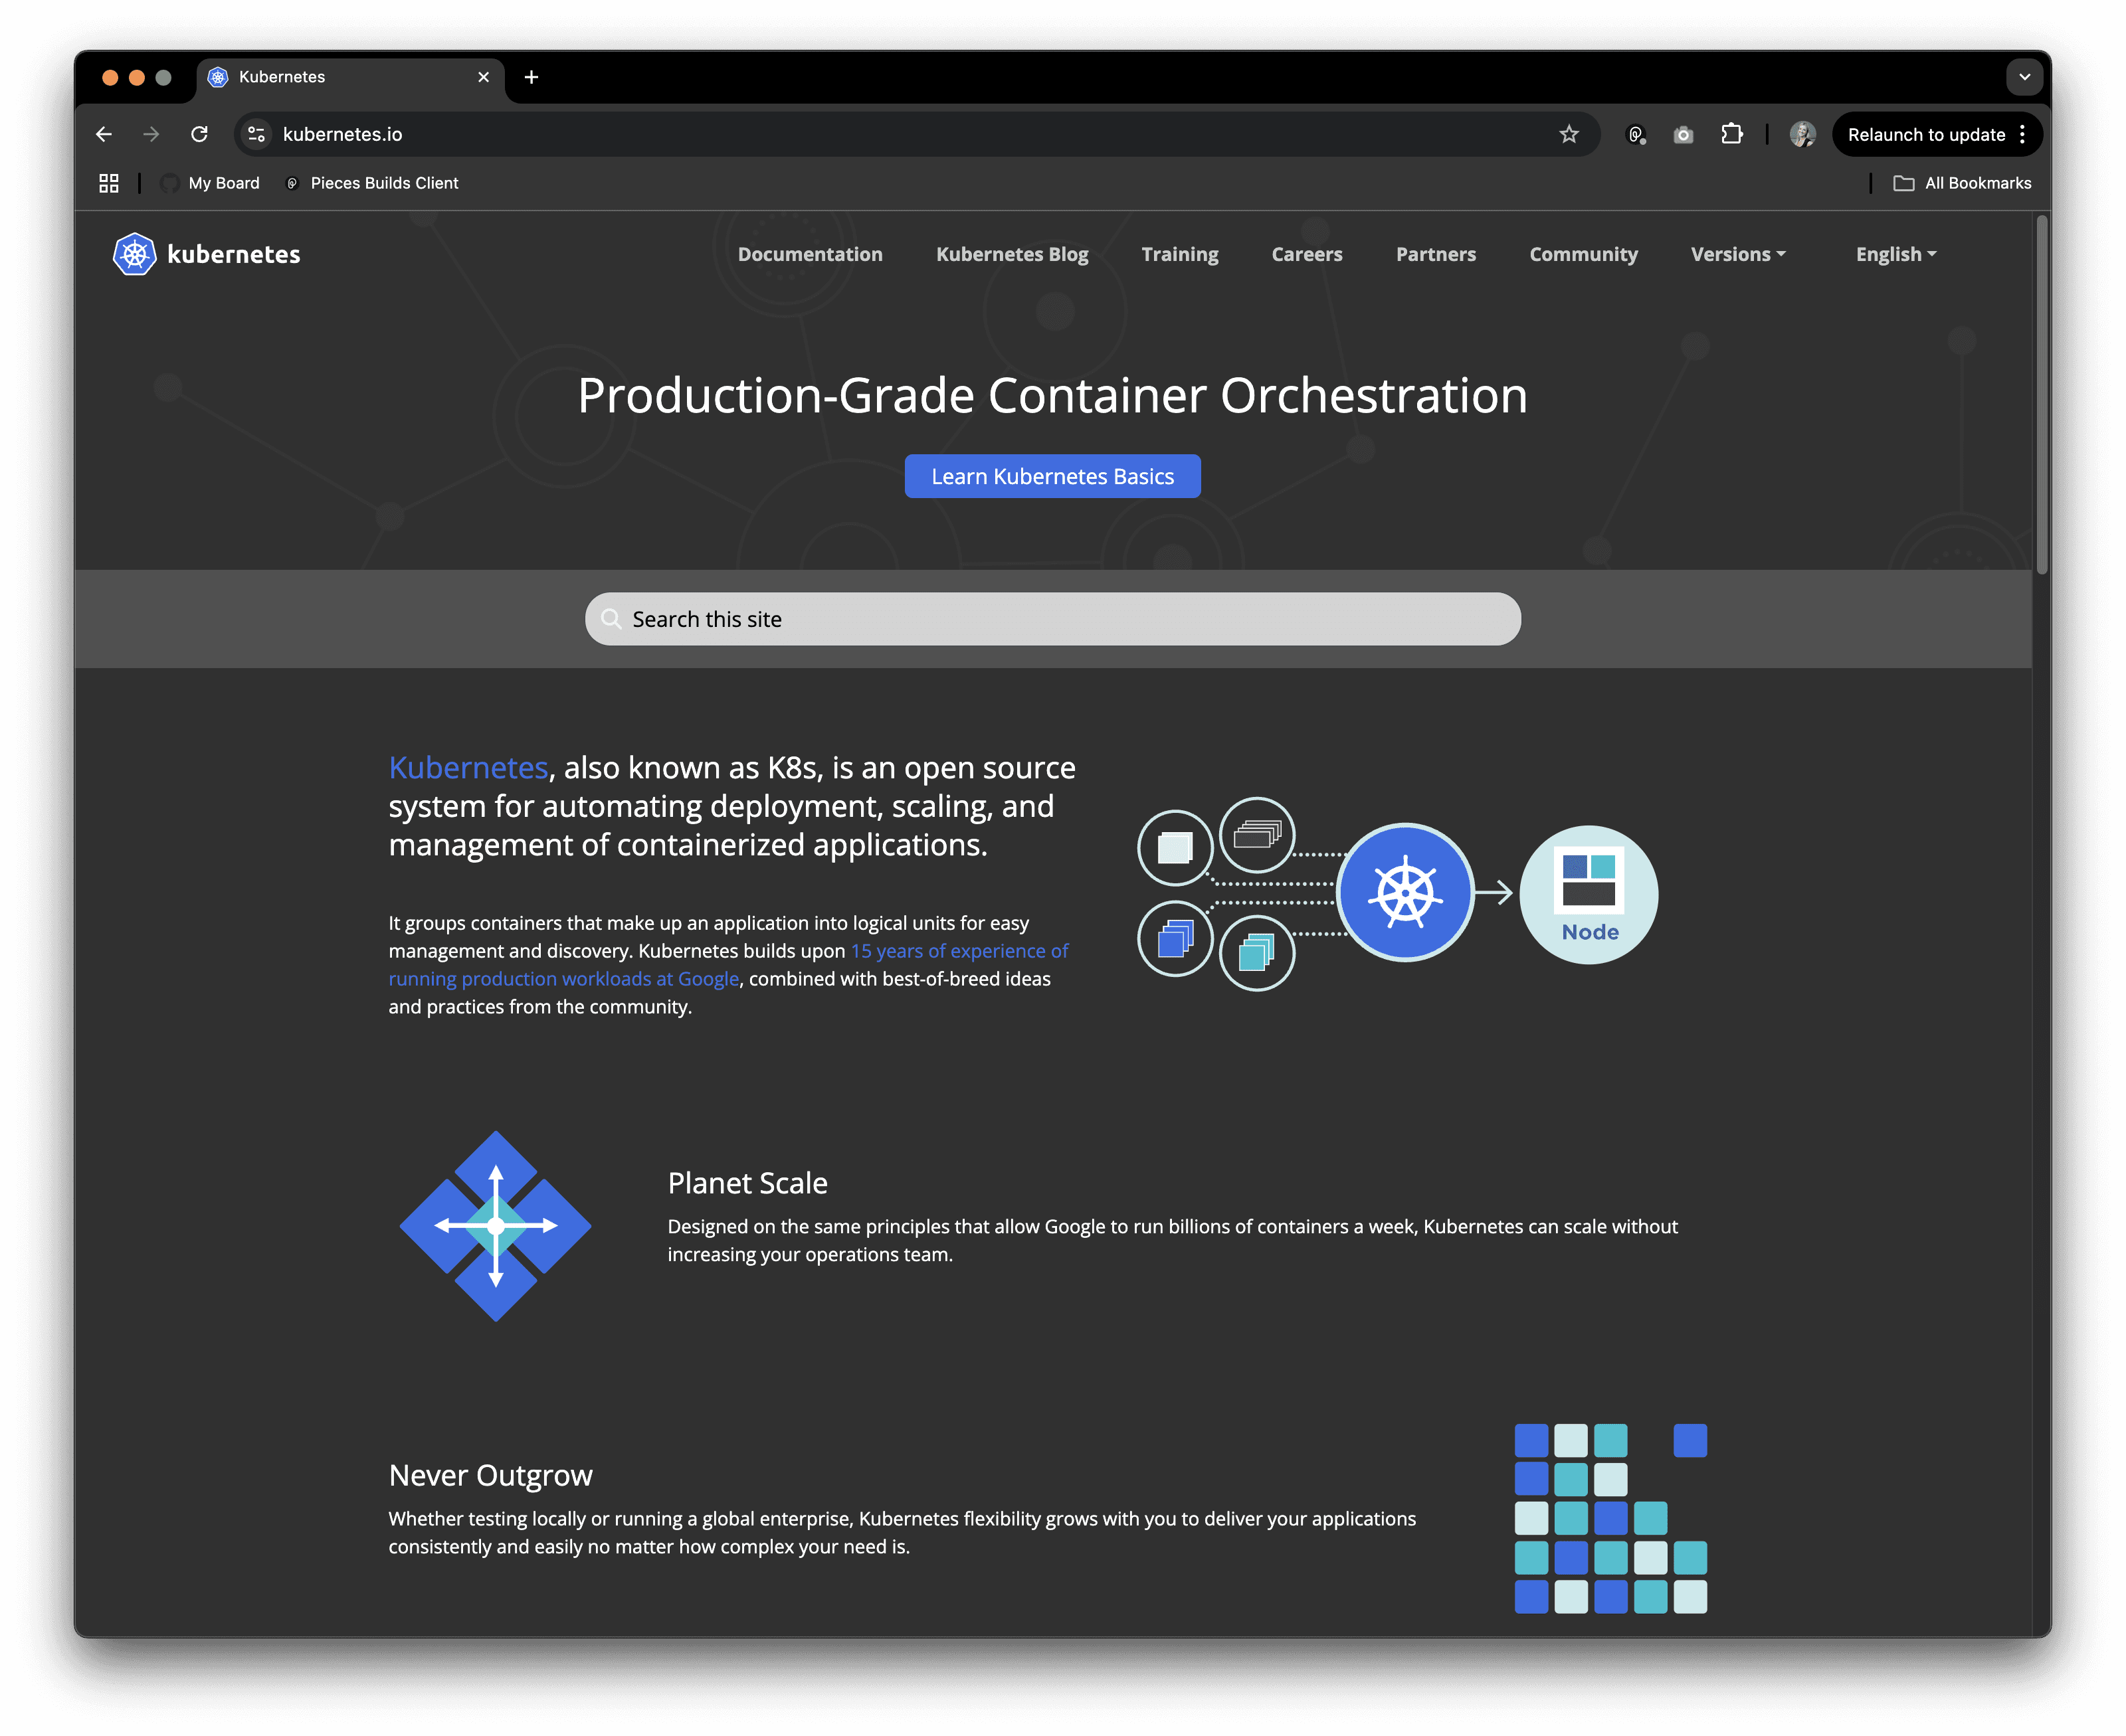This screenshot has height=1736, width=2126.
Task: Click the browser back arrow
Action: [104, 134]
